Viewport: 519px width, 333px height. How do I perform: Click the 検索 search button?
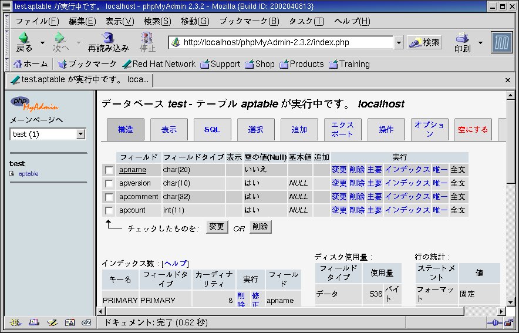tap(424, 42)
